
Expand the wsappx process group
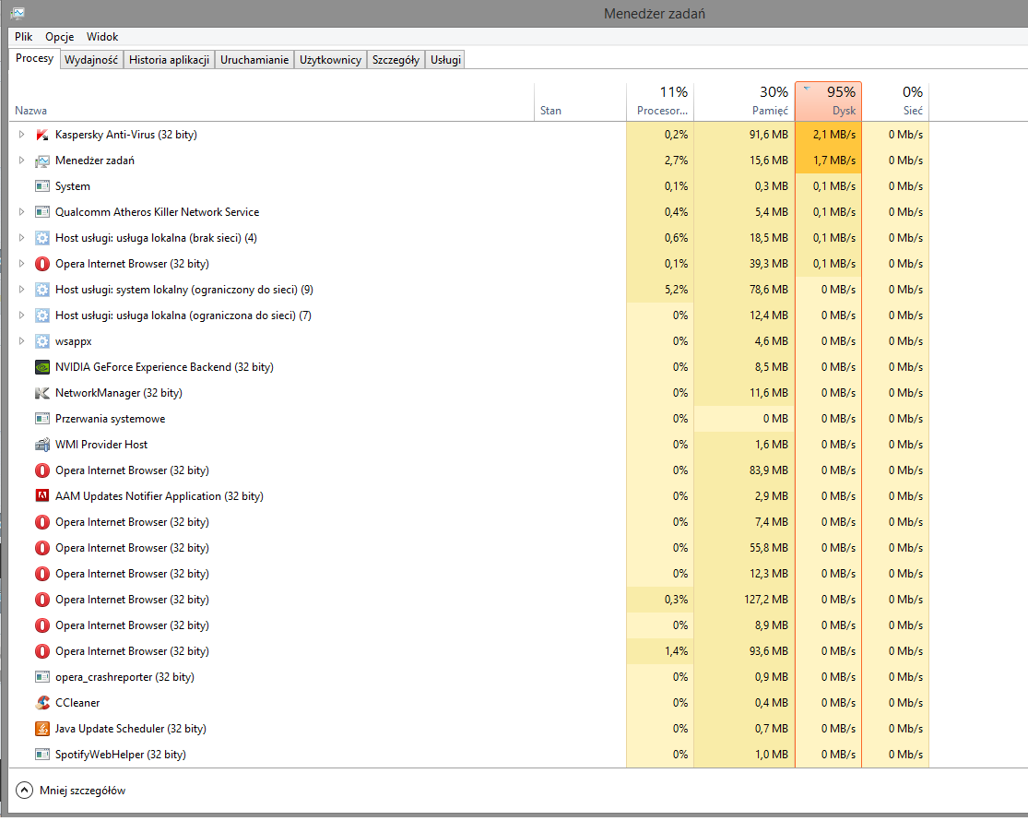(21, 341)
